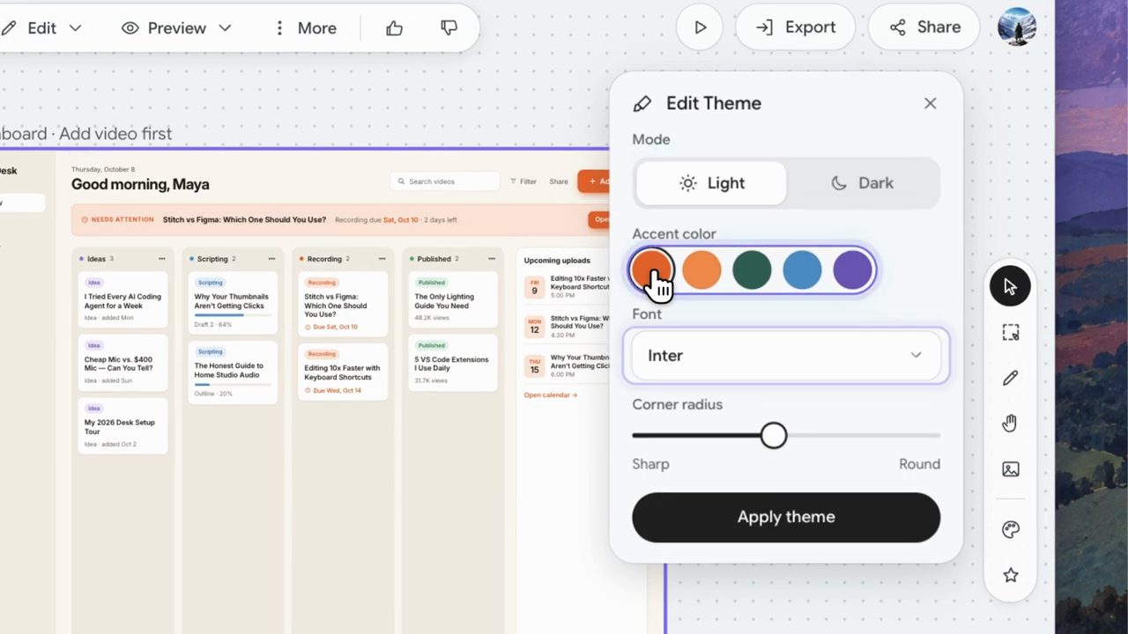Click the Export button
Image resolution: width=1128 pixels, height=634 pixels.
click(x=796, y=27)
